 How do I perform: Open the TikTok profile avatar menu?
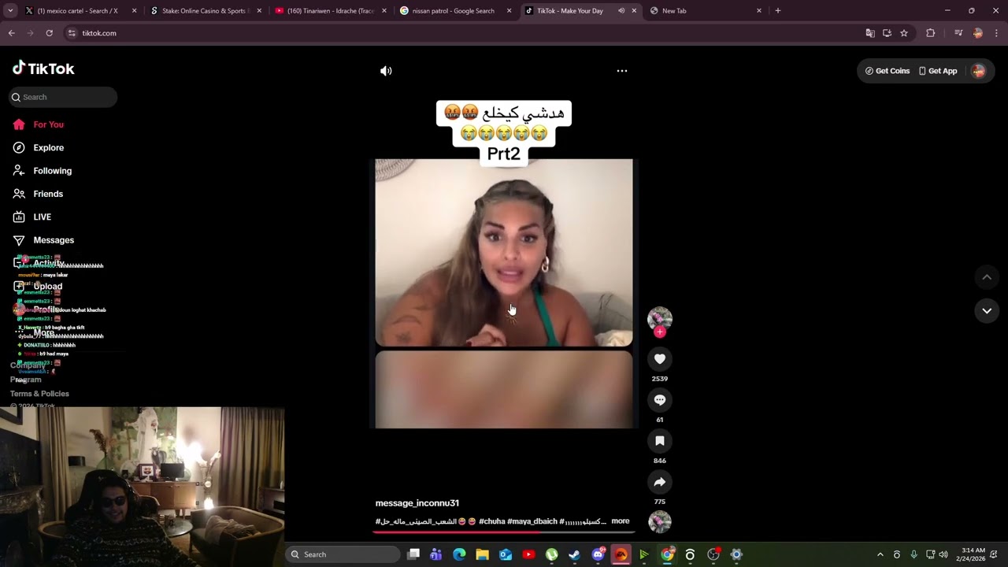tap(979, 71)
